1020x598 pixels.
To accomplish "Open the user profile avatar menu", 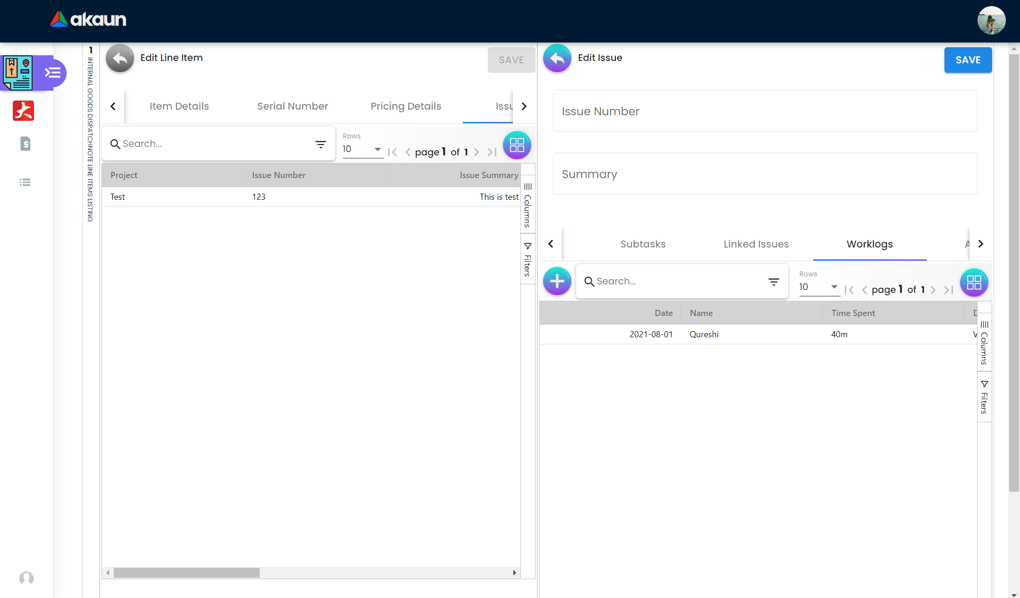I will pyautogui.click(x=991, y=20).
